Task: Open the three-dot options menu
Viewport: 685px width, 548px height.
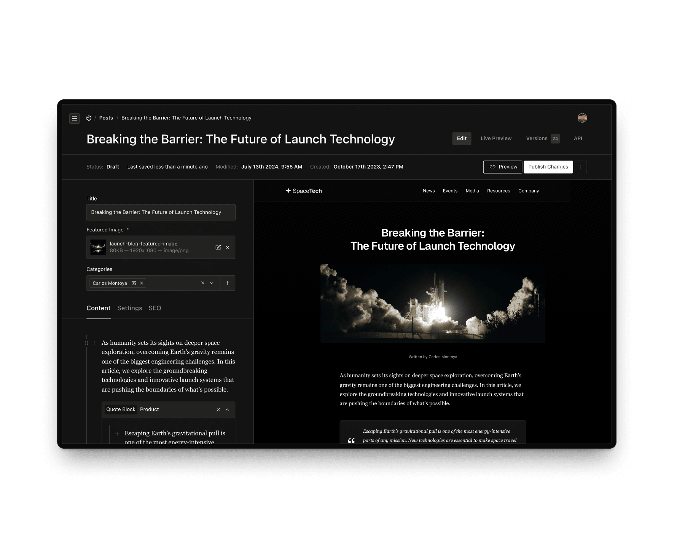Action: pos(581,167)
